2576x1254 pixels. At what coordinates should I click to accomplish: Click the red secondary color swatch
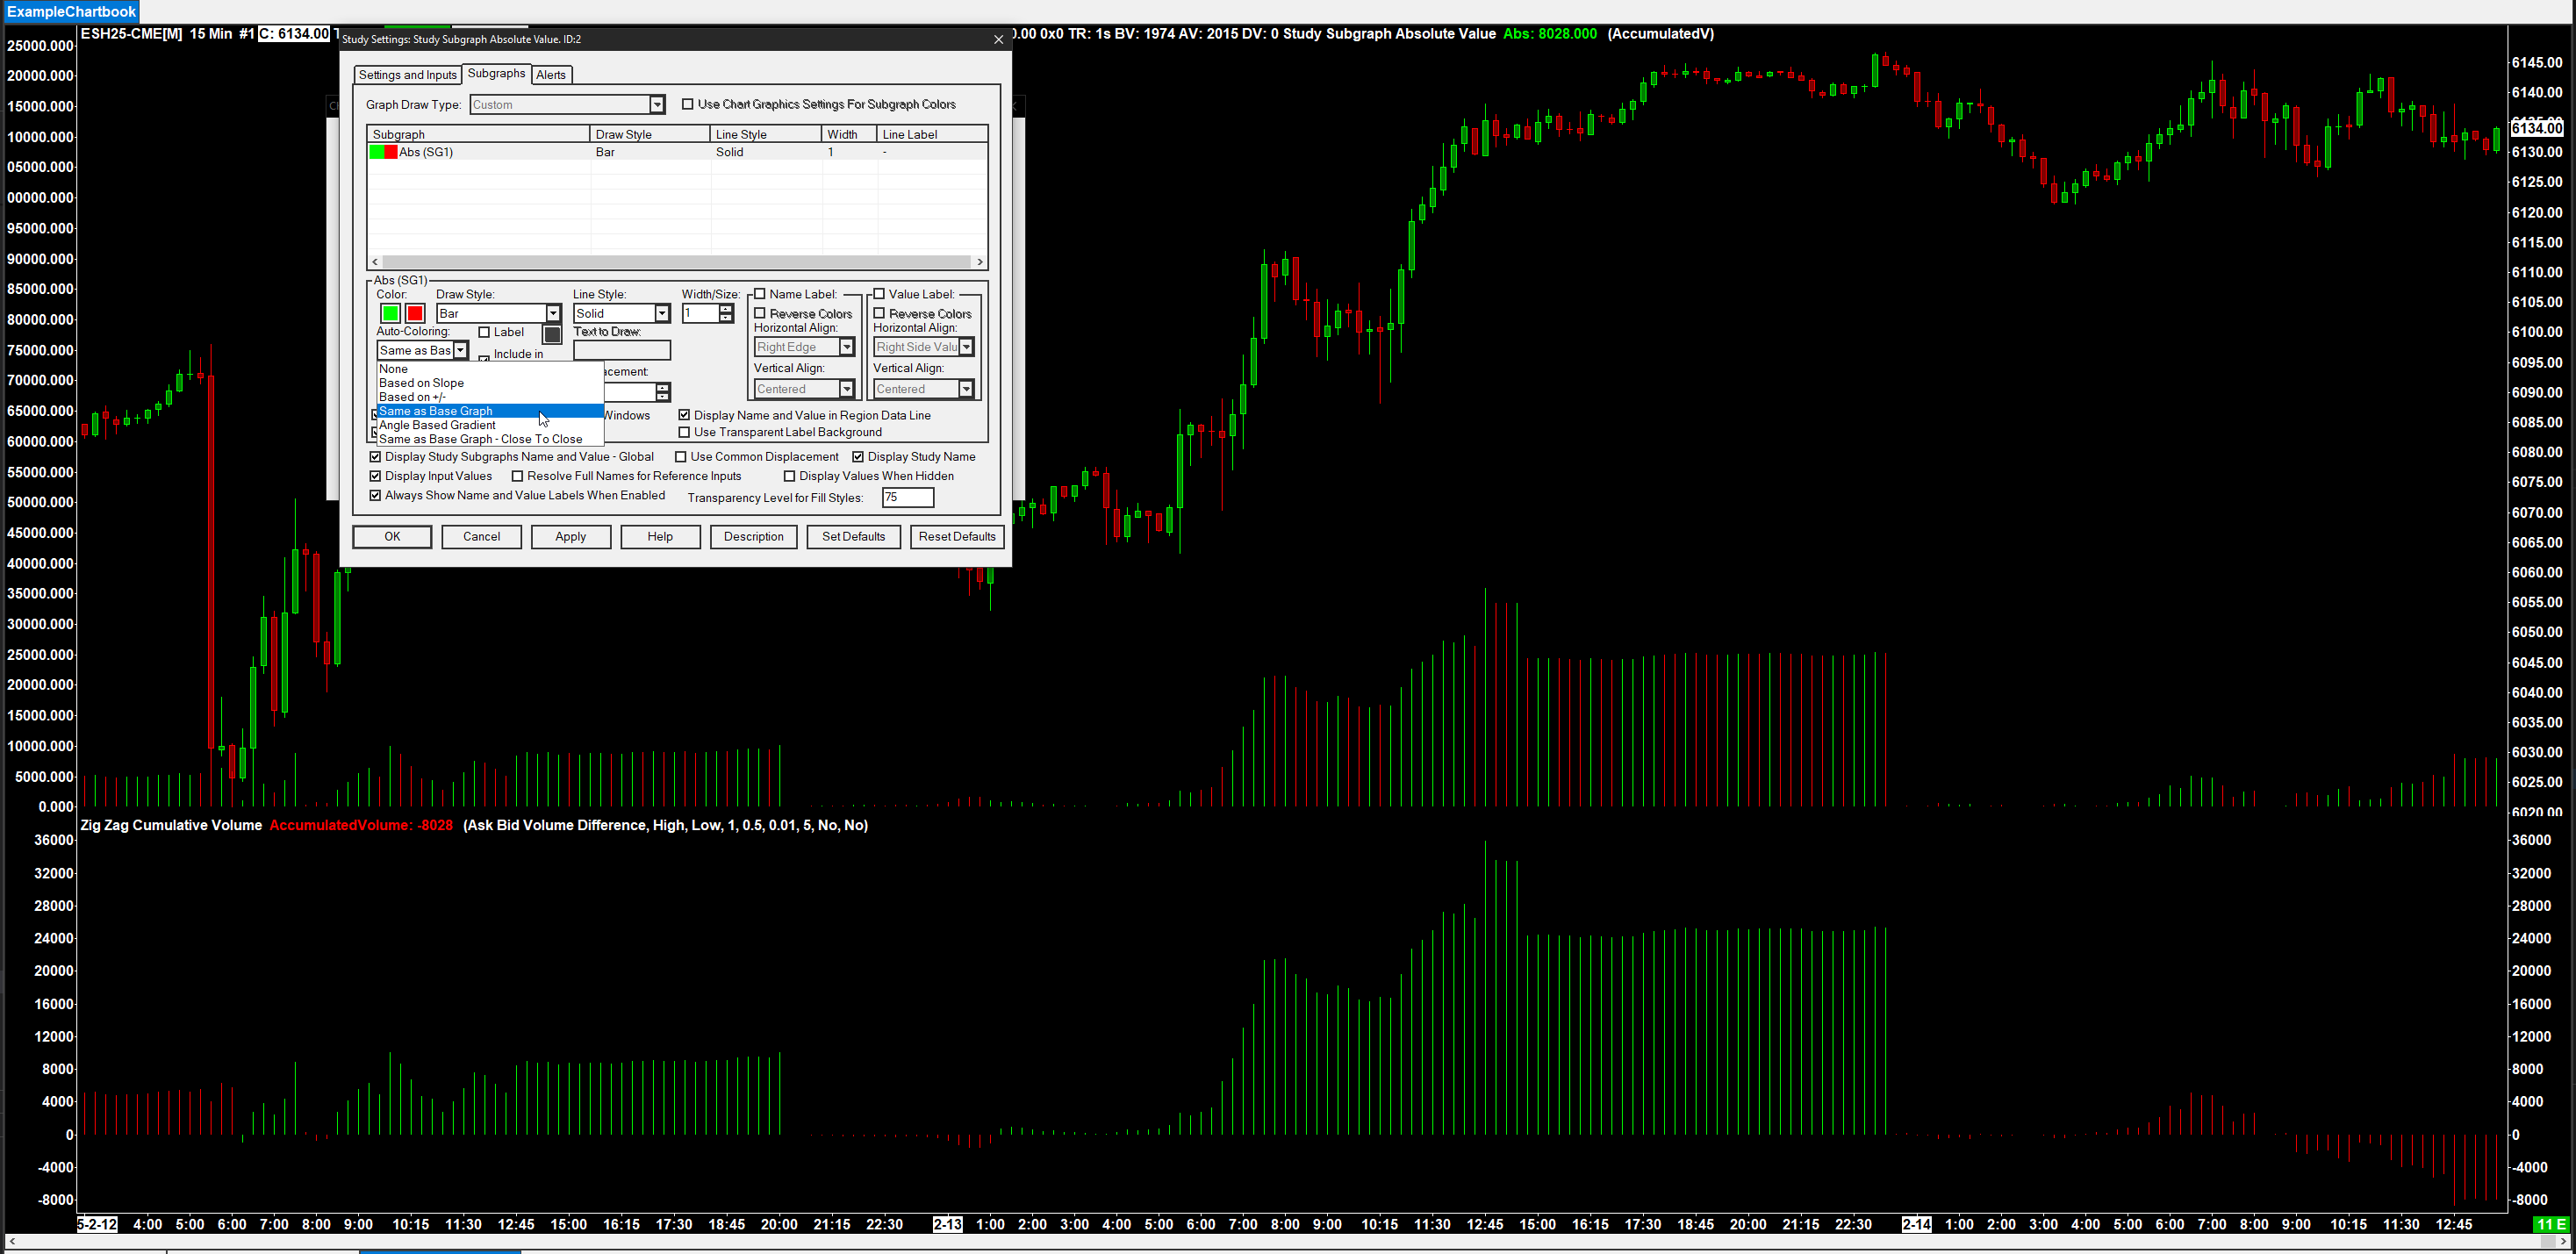point(415,313)
